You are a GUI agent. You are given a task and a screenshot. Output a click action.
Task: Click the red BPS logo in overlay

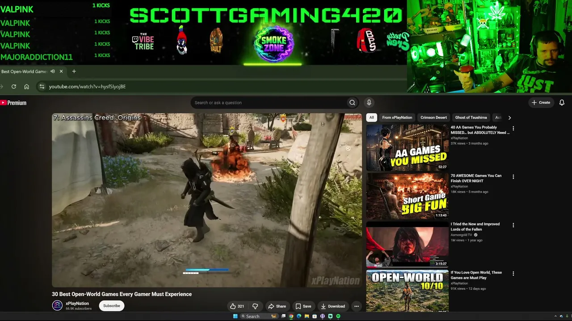(x=366, y=40)
